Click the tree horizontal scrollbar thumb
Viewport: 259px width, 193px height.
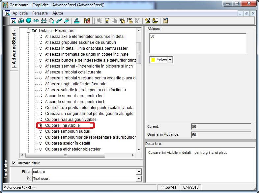click(65, 155)
